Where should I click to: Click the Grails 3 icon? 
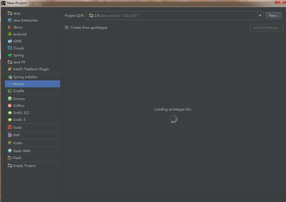tap(10, 119)
